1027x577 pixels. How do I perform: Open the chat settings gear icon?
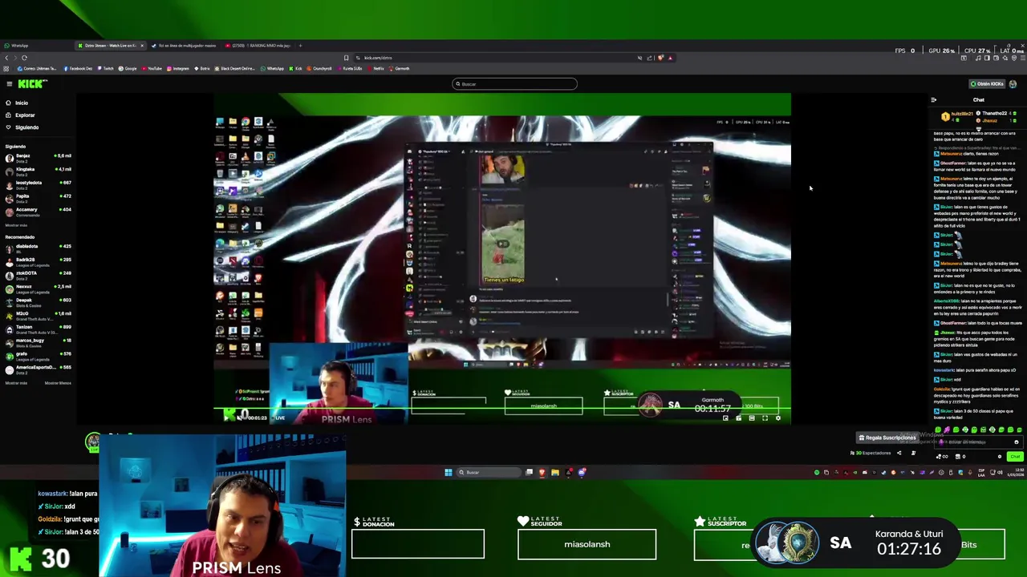click(1000, 456)
